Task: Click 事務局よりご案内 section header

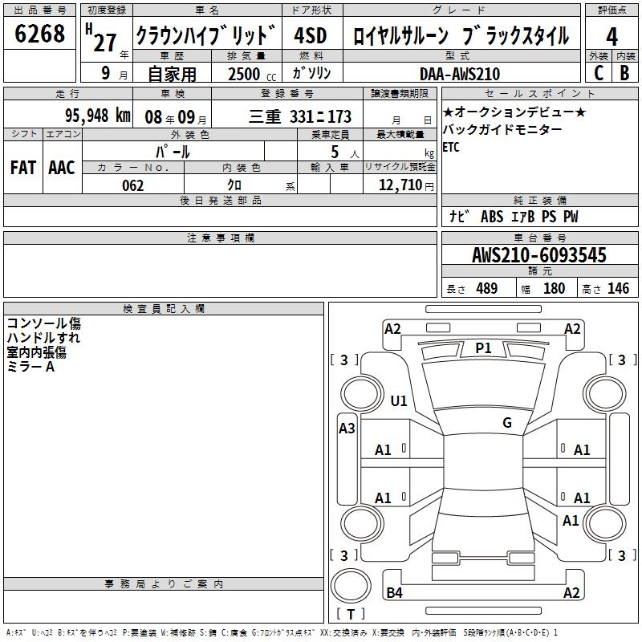Action: [x=164, y=584]
